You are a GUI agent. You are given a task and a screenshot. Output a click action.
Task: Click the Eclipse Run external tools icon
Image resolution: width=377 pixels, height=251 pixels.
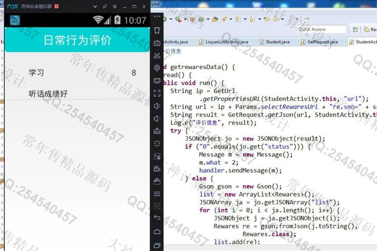[179, 19]
